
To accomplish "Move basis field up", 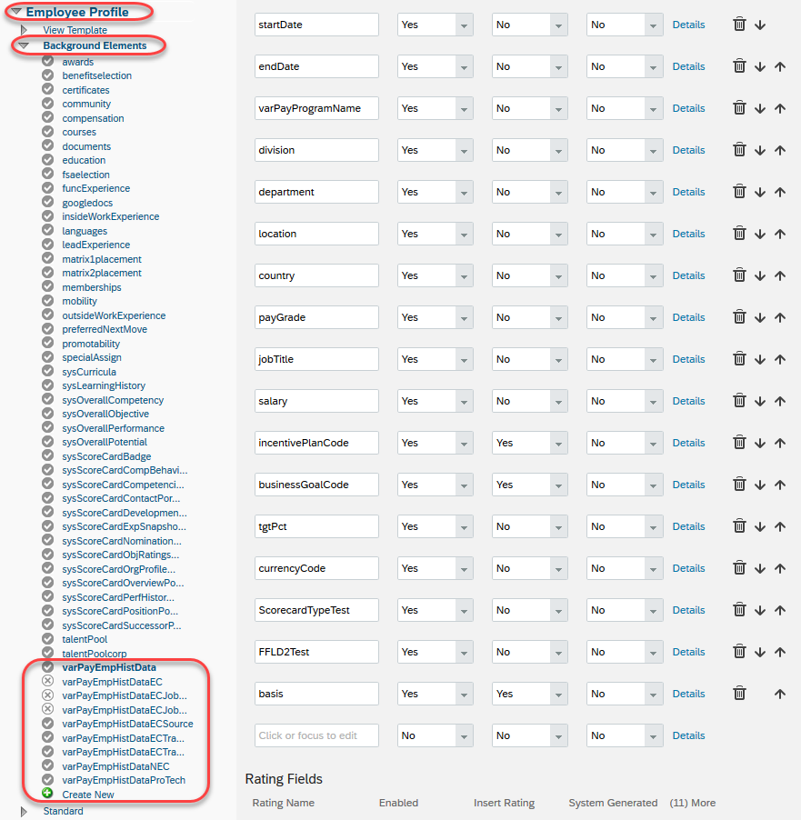I will (x=780, y=694).
